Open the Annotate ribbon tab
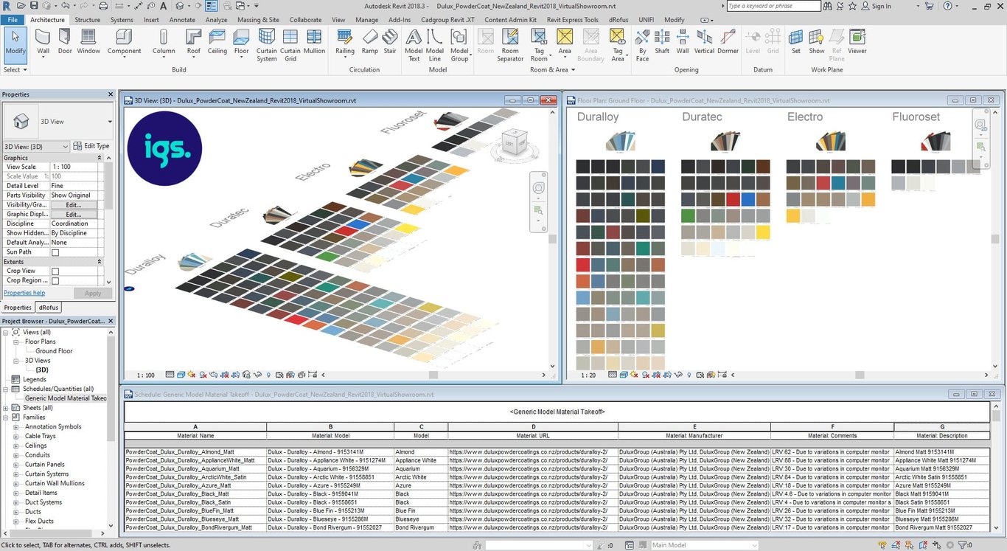 point(182,20)
